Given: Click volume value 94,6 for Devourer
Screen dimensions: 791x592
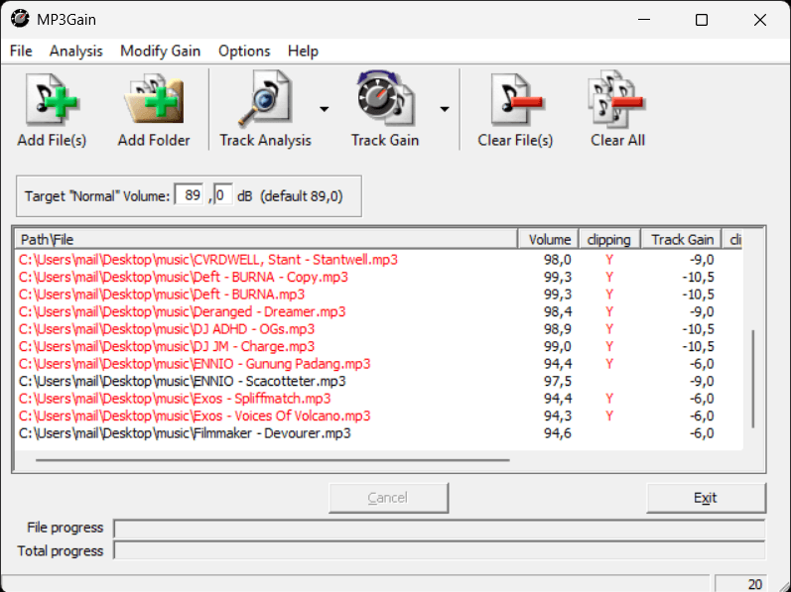Looking at the screenshot, I should tap(558, 433).
